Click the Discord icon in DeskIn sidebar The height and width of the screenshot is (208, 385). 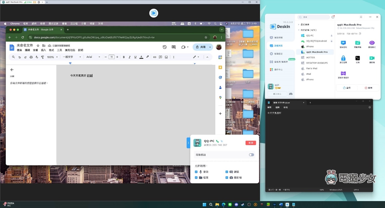291,94
